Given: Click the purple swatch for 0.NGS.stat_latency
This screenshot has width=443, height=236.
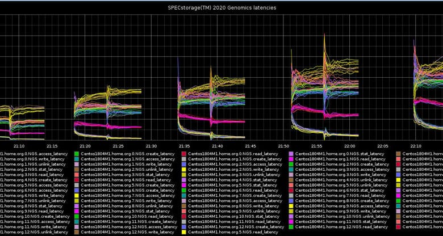Looking at the screenshot, I should pyautogui.click(x=291, y=154).
